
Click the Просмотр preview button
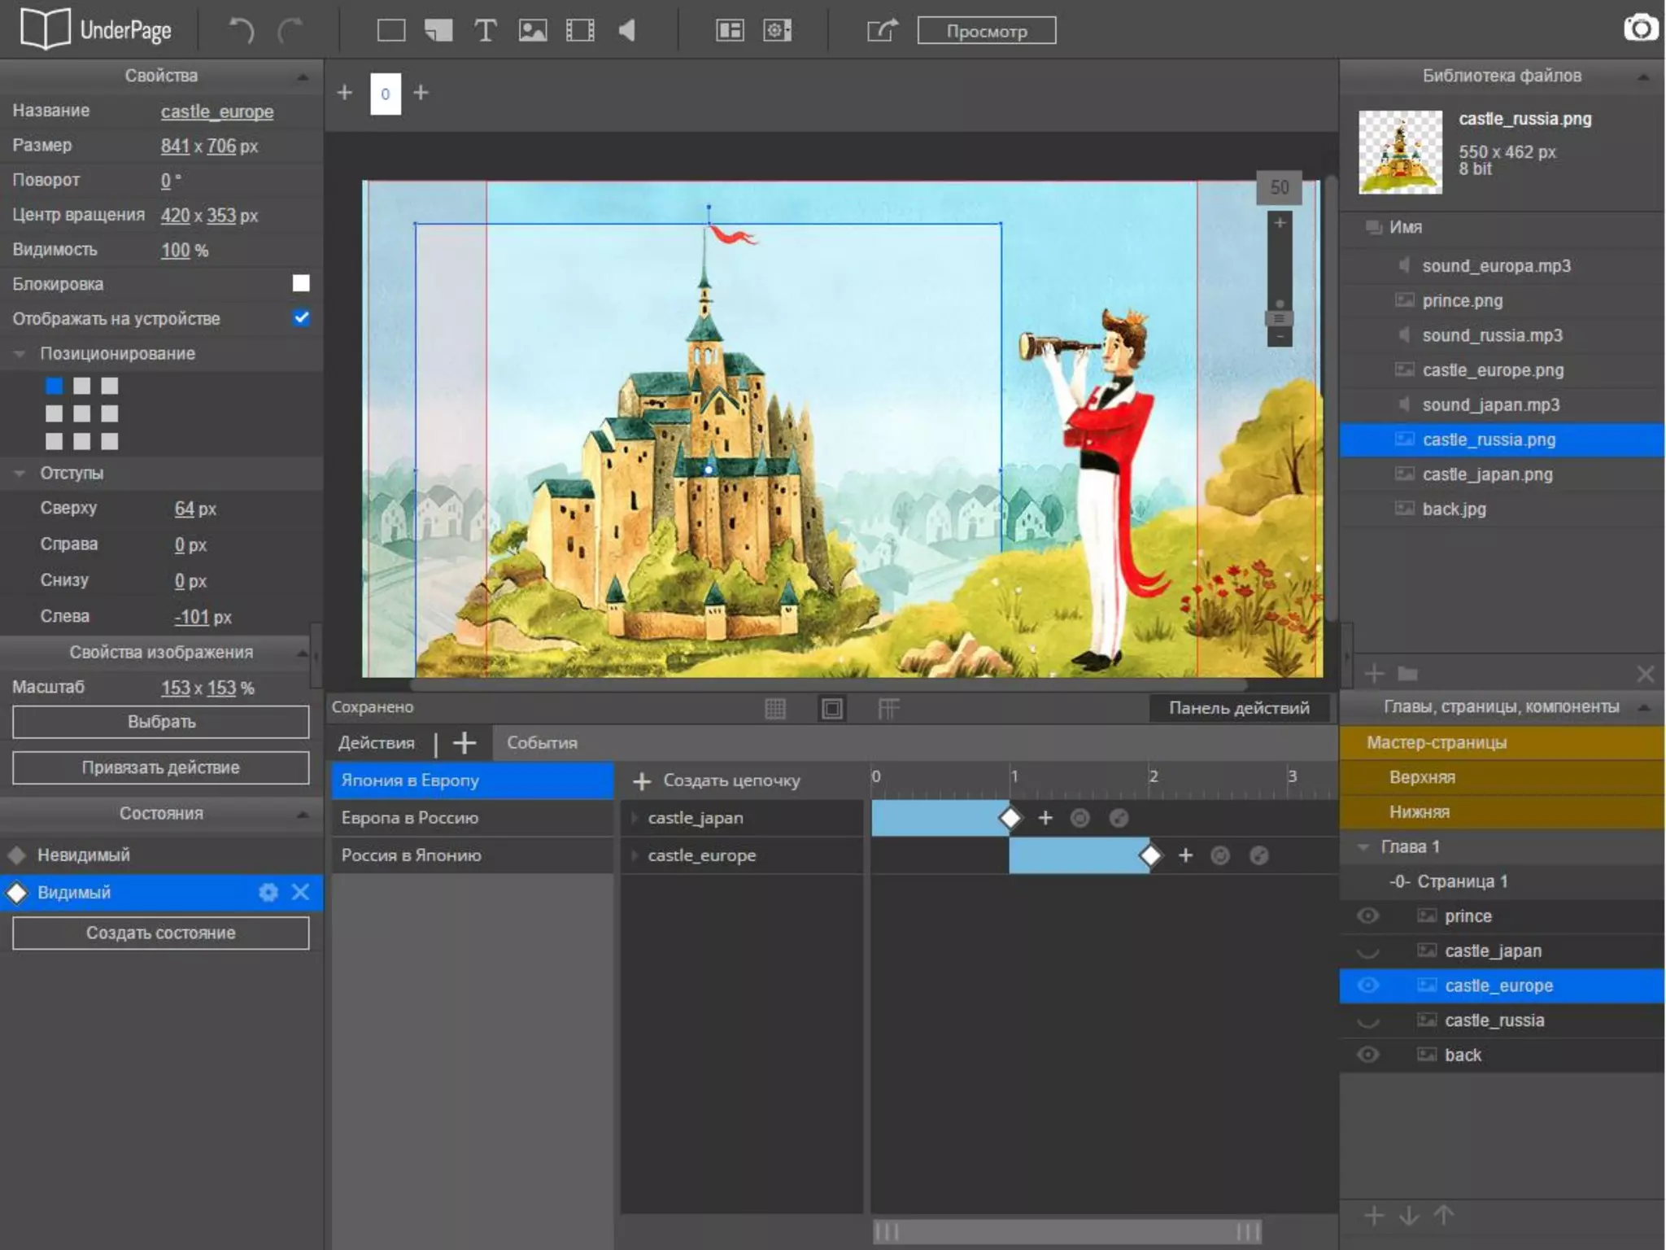coord(986,31)
